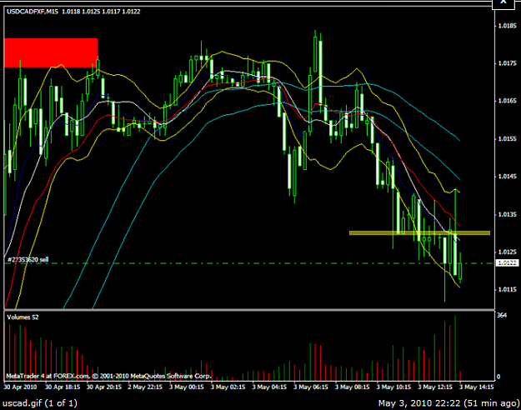
Task: Click the 1.0145 price axis label
Action: click(x=508, y=176)
